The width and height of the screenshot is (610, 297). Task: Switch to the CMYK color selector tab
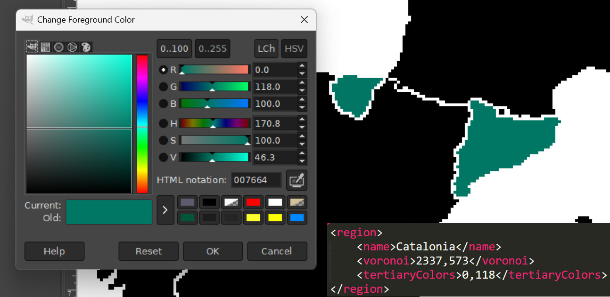coord(45,47)
